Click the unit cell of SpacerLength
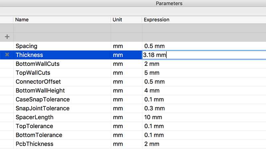 pos(118,118)
